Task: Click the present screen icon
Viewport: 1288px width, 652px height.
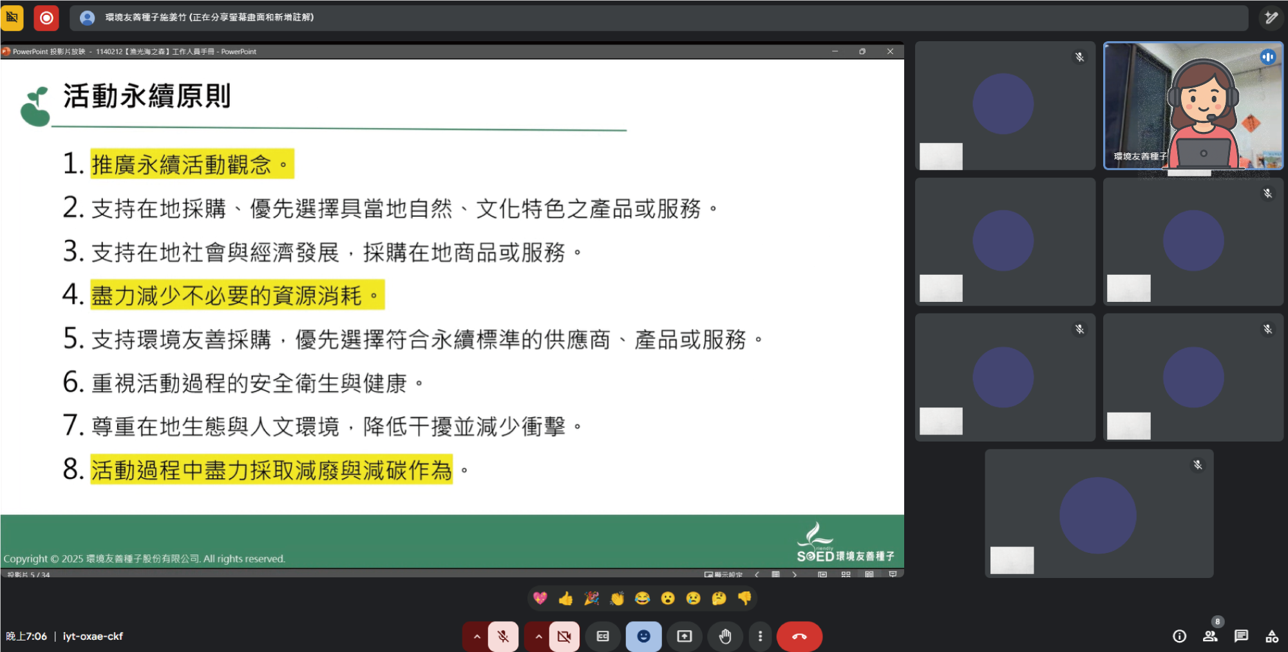Action: point(684,637)
